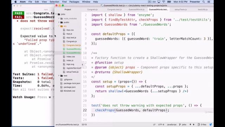Expand the public folder arrow
225x127 pixels.
point(59,22)
